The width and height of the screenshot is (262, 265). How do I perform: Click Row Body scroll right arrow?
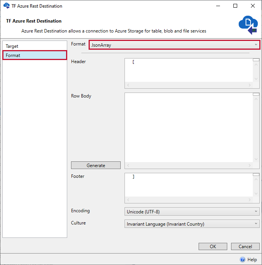(249, 165)
